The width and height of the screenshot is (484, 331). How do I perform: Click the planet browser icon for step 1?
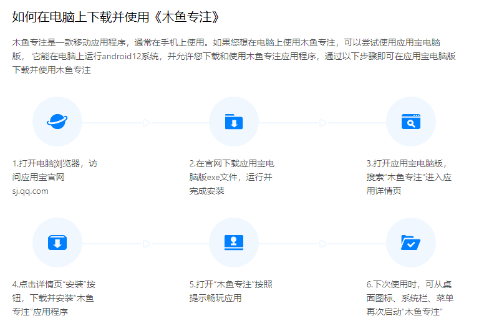[x=57, y=121]
